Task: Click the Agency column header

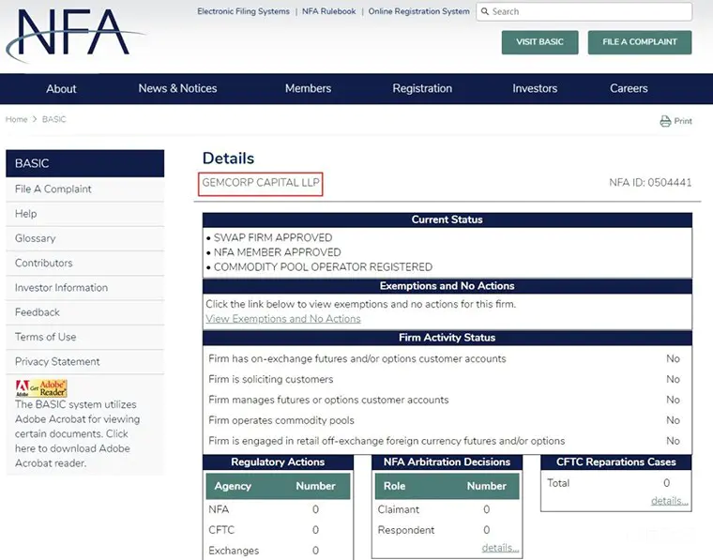Action: coord(233,486)
